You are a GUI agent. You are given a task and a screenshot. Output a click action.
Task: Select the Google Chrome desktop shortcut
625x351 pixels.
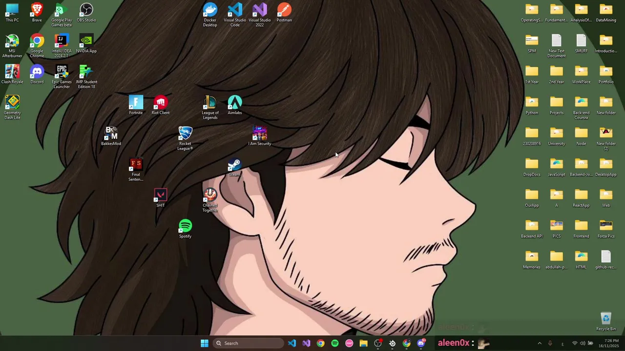37,46
